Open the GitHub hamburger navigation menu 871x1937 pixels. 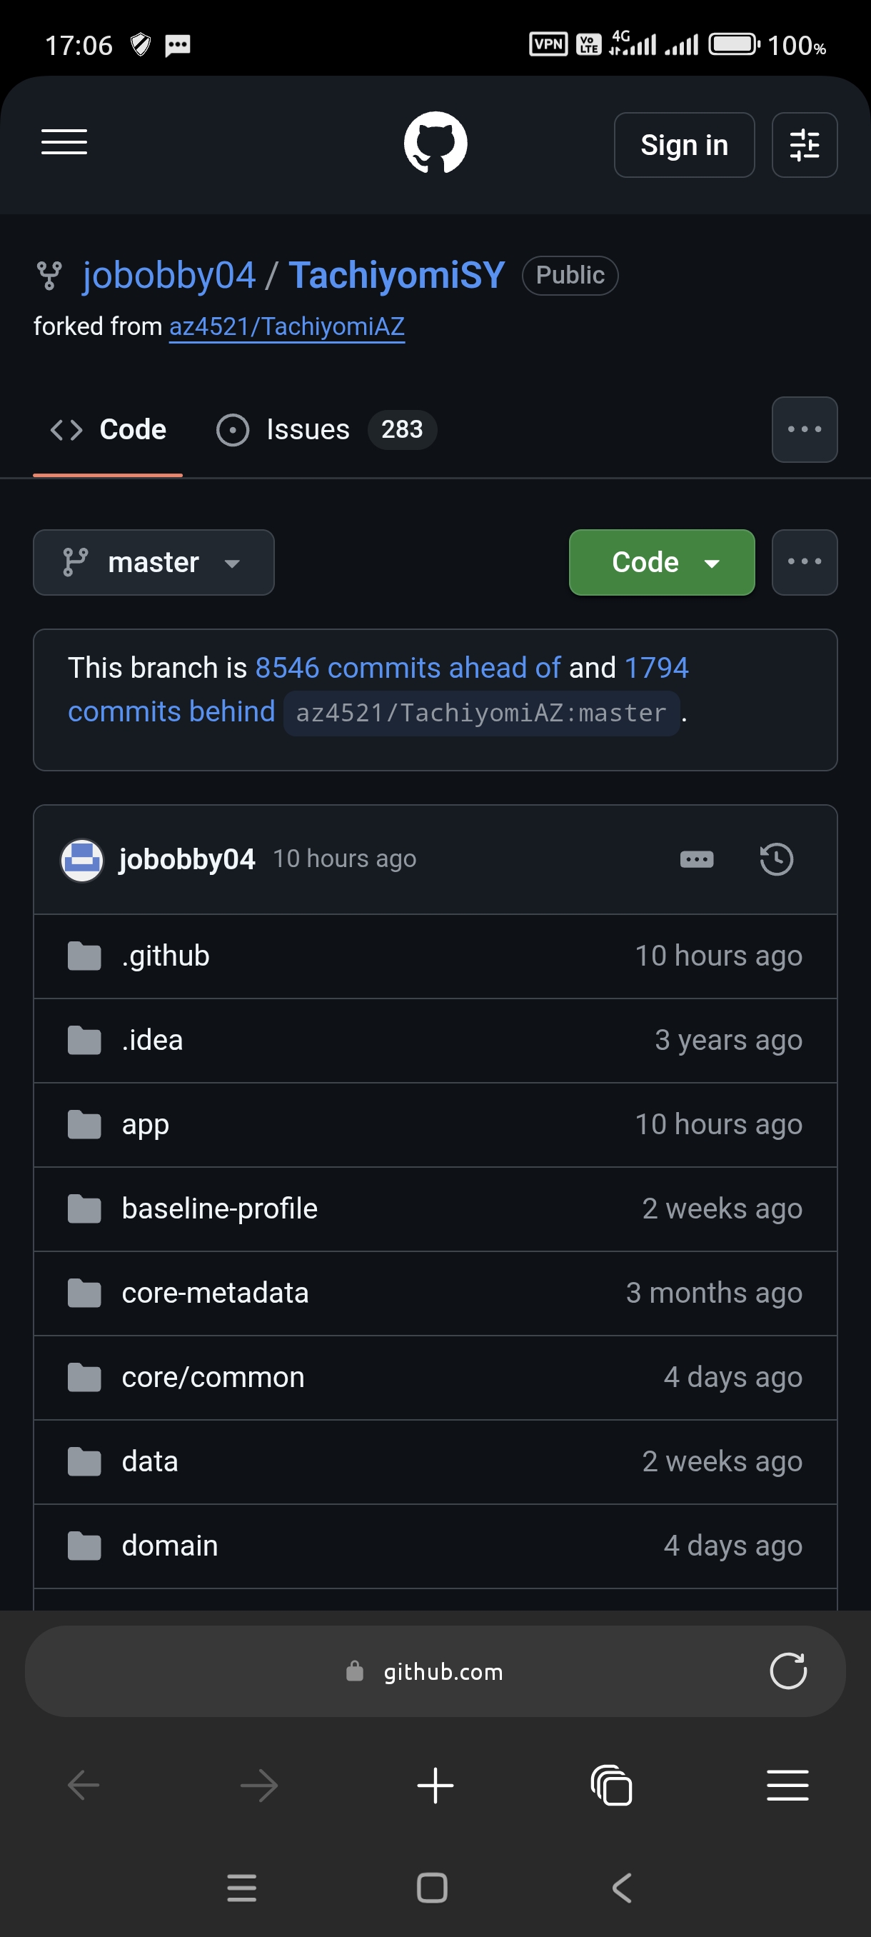tap(64, 143)
